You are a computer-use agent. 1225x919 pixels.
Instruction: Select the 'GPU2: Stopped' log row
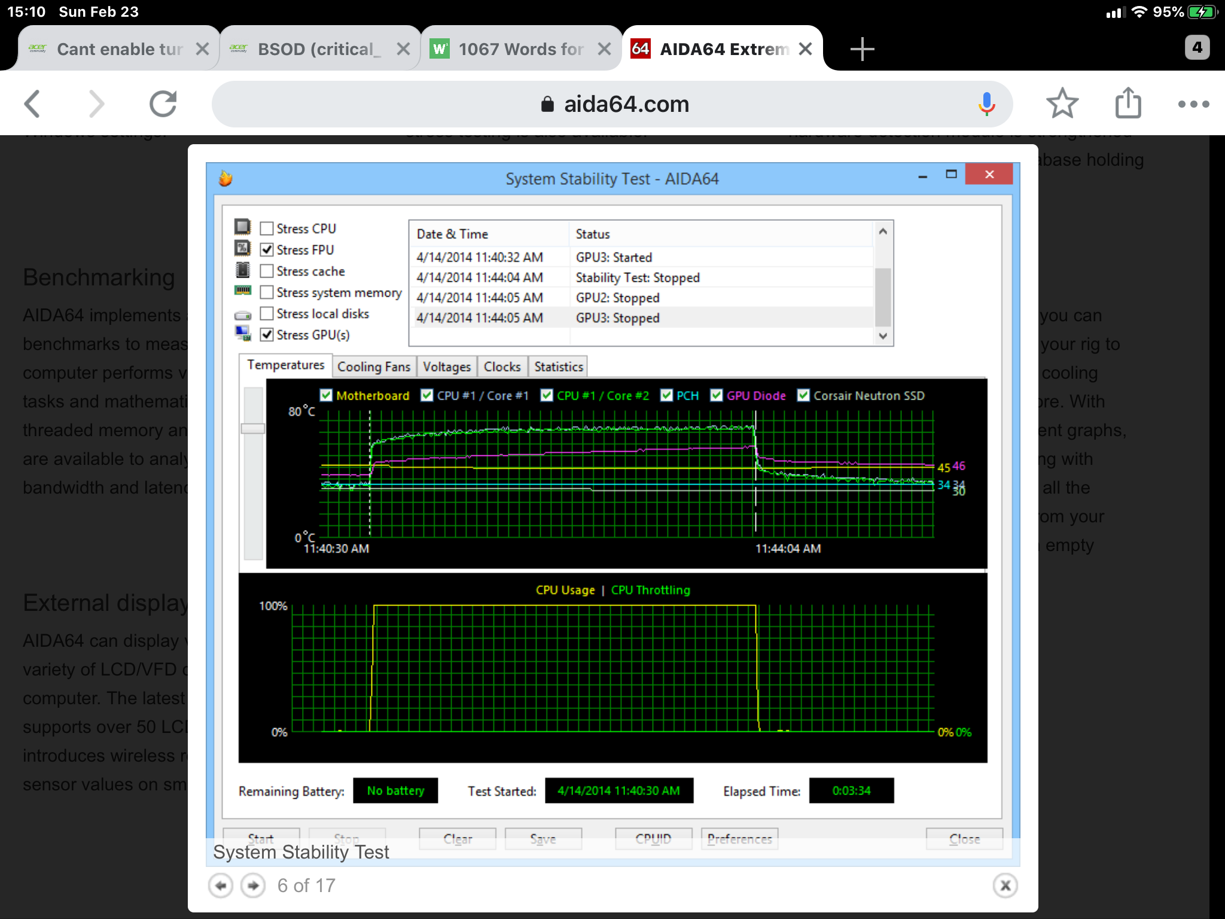[x=641, y=298]
